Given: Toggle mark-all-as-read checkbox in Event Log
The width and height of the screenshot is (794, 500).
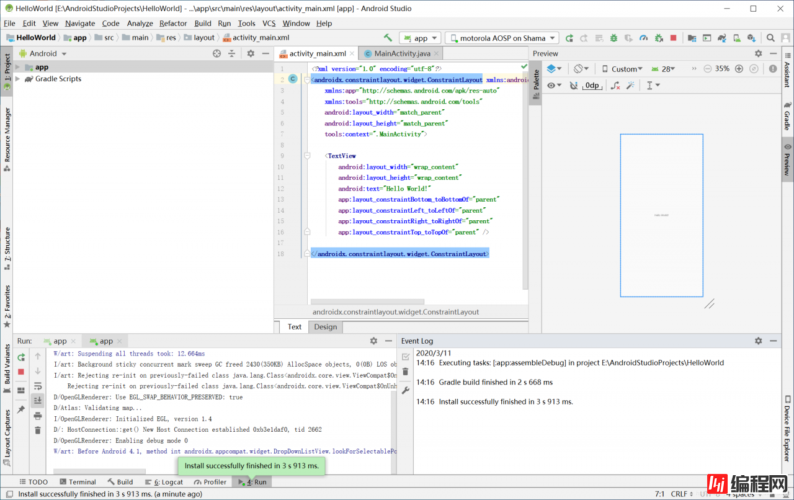Looking at the screenshot, I should click(x=406, y=357).
